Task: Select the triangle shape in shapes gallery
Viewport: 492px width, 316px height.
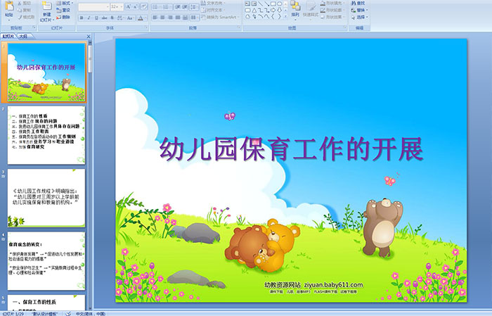Action: coord(254,10)
